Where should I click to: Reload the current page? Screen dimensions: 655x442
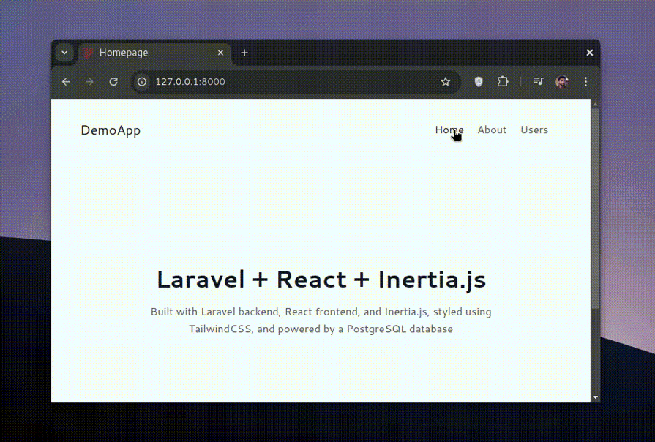pyautogui.click(x=113, y=82)
